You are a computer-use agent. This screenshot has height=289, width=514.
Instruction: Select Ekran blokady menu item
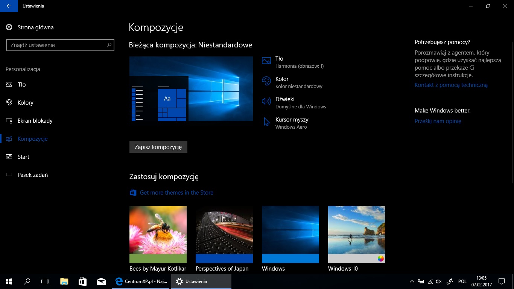click(35, 121)
